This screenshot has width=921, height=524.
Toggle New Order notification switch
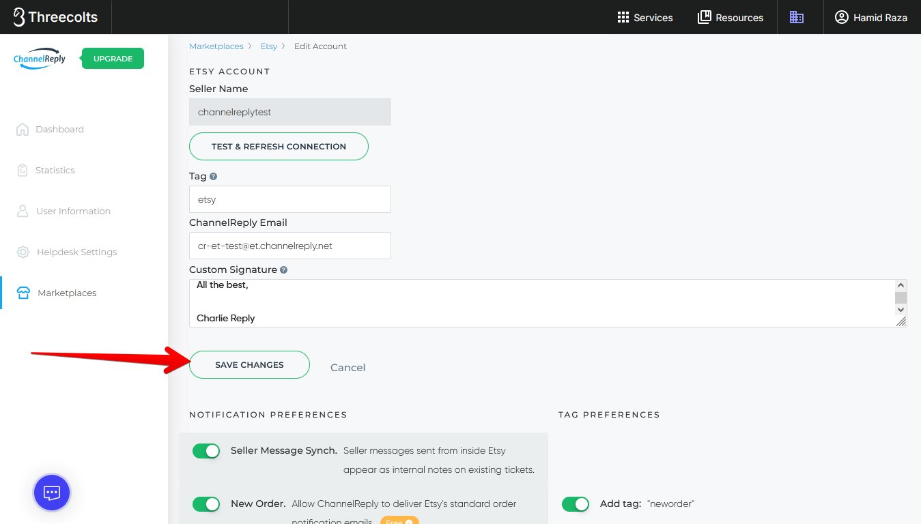click(x=206, y=504)
